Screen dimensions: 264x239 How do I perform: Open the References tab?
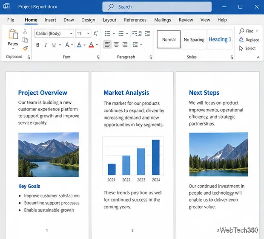coord(135,20)
